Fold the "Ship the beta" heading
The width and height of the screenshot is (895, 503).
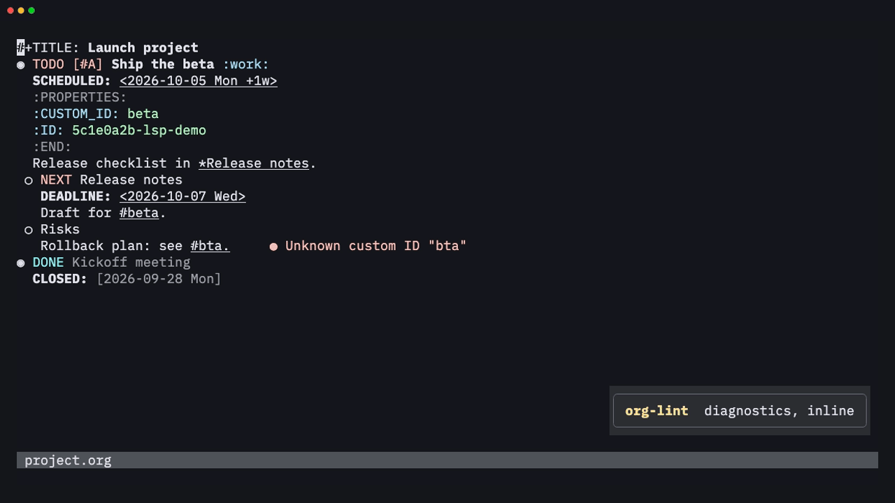point(163,64)
